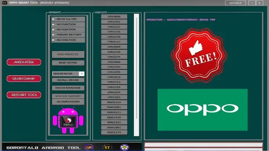Execute model CPH2375
Screen dimensions: 269x151
coord(114,57)
